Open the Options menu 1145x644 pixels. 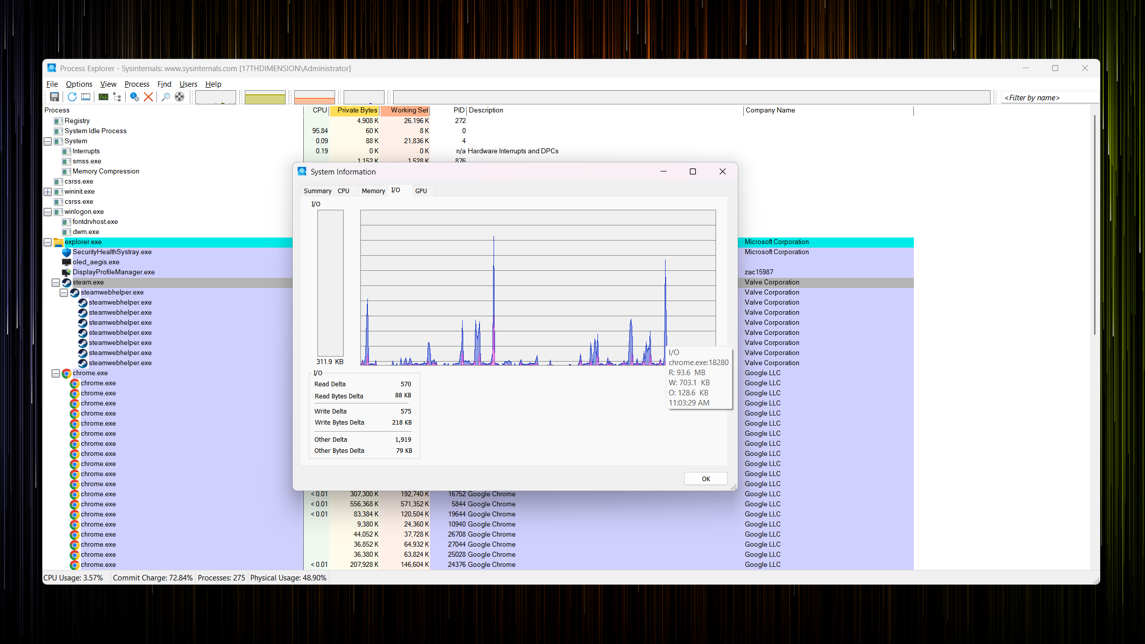coord(79,84)
